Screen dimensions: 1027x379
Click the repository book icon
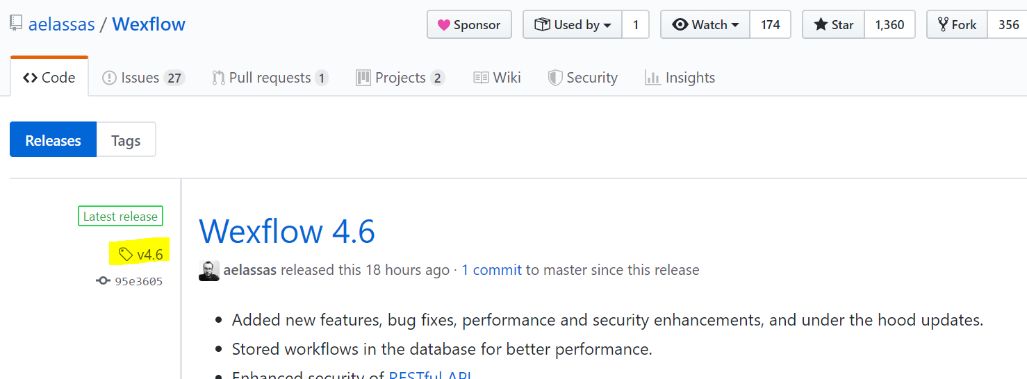click(x=16, y=24)
